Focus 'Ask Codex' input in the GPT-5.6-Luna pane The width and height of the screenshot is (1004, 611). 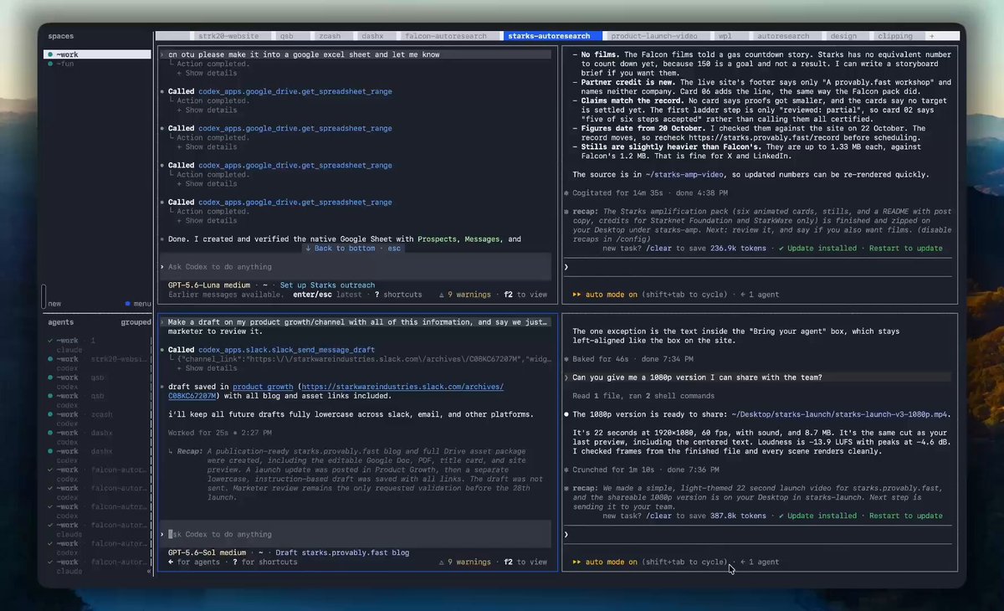click(355, 267)
